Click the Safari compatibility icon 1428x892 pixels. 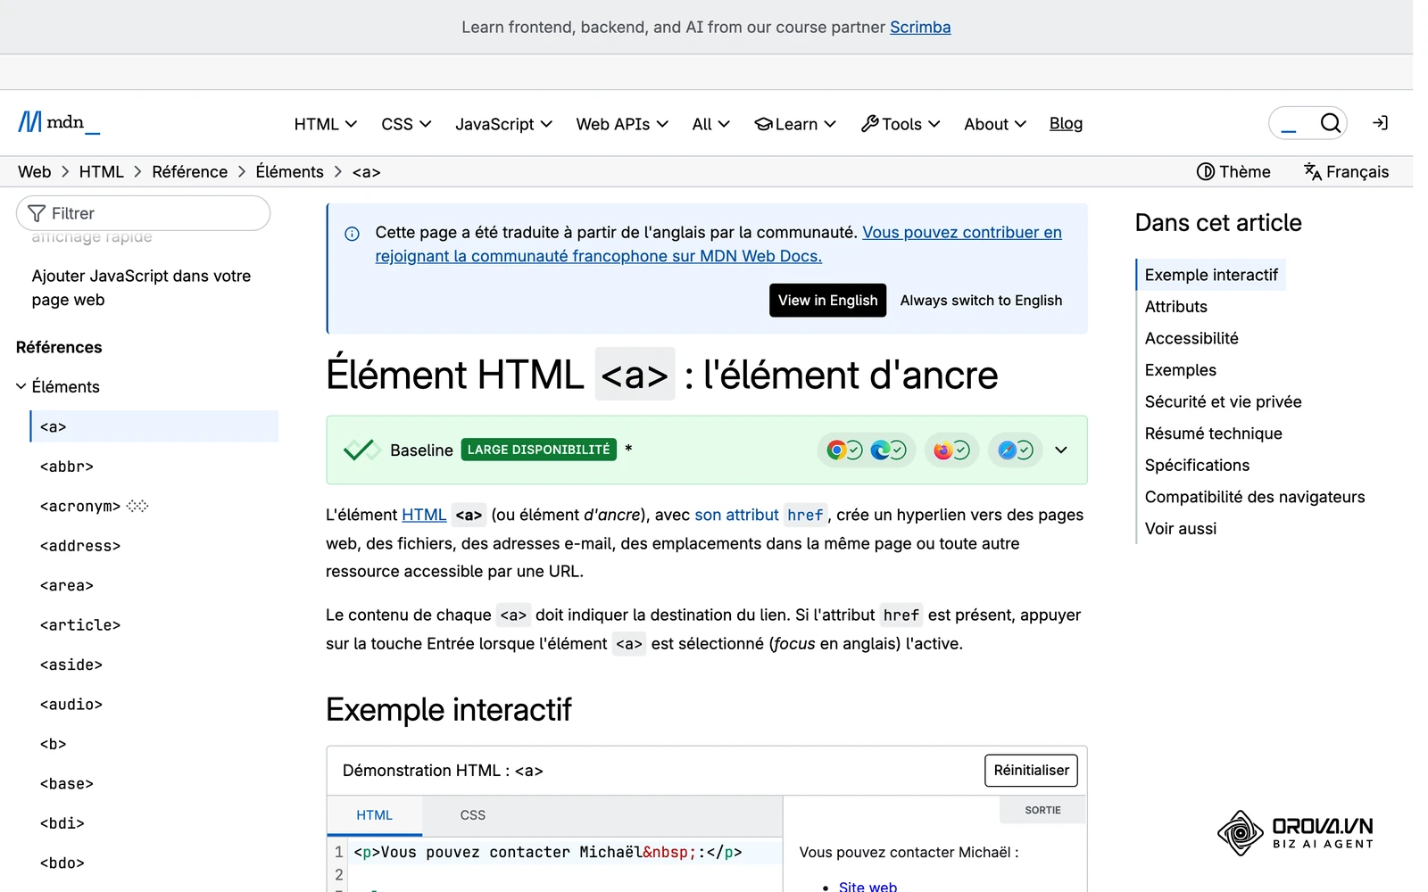click(x=1007, y=450)
